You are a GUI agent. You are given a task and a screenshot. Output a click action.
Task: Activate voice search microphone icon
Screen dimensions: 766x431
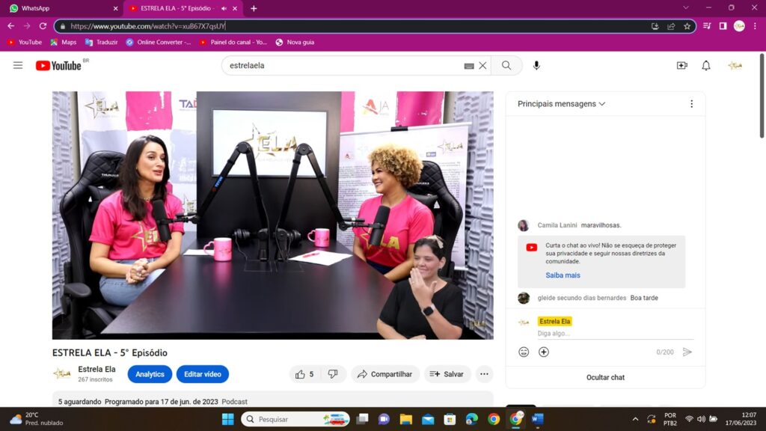click(536, 66)
